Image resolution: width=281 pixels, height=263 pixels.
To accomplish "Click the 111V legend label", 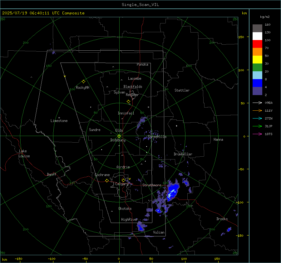I will [x=269, y=111].
